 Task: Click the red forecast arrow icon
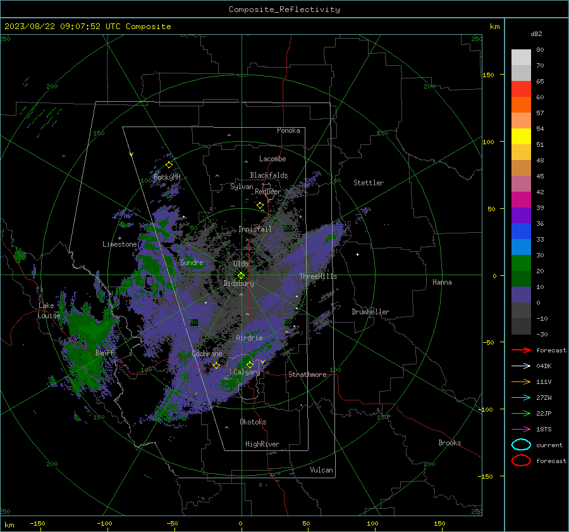[x=521, y=350]
